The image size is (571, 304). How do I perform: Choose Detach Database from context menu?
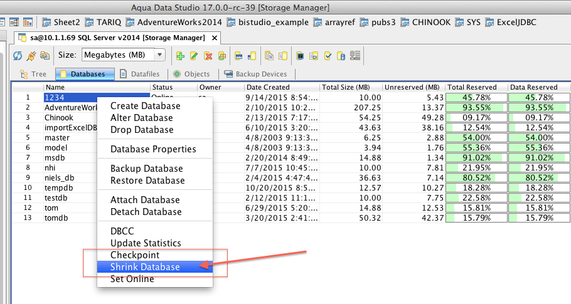click(155, 212)
